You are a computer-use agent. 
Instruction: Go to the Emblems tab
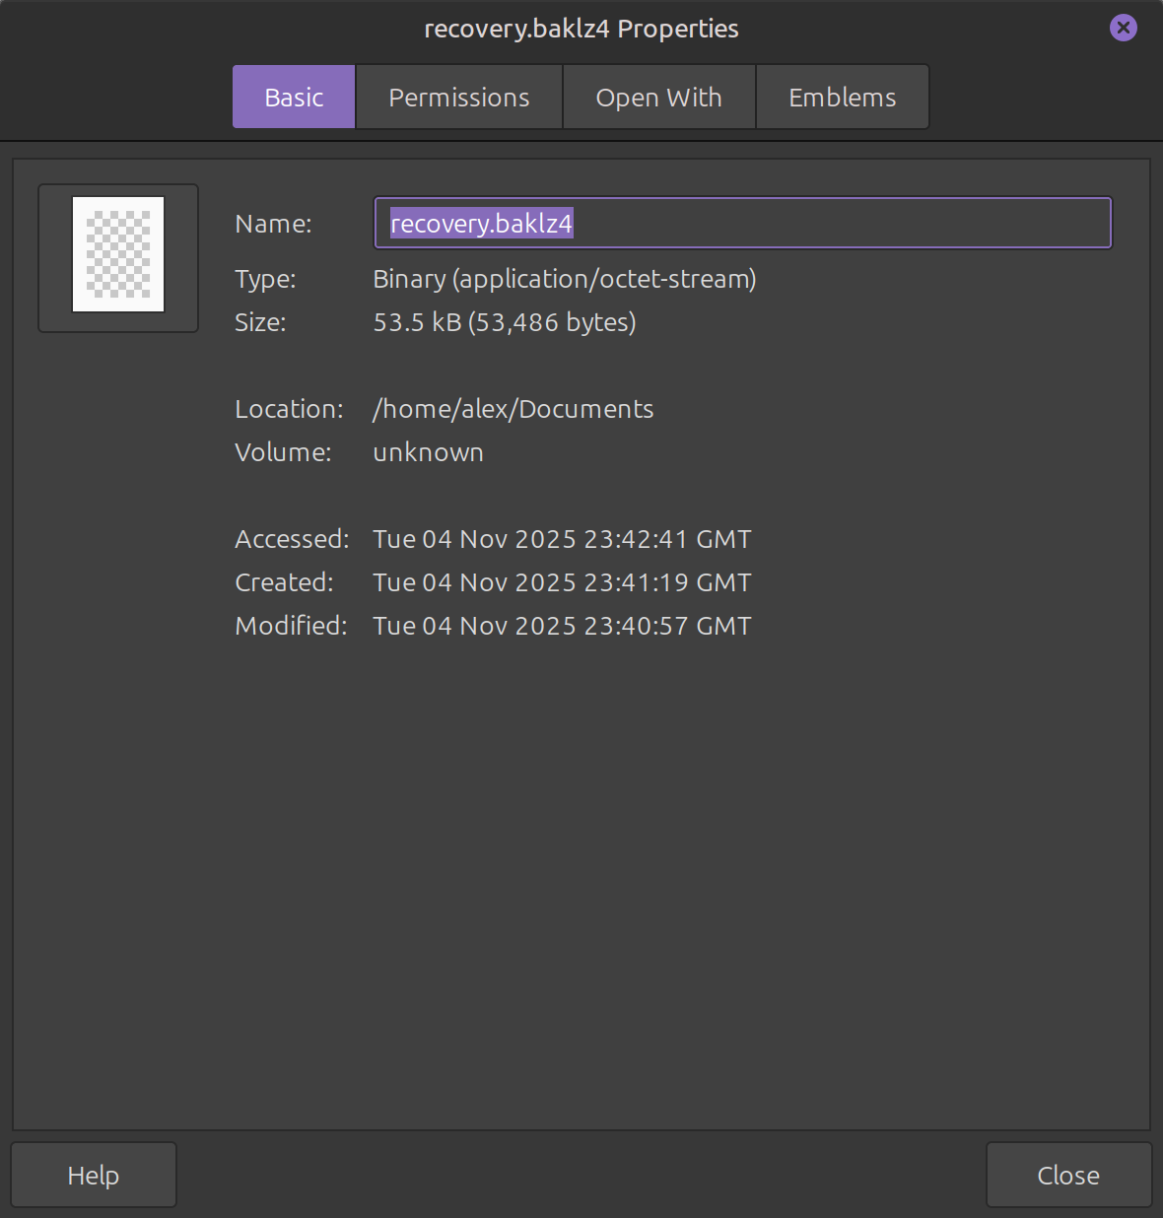[x=842, y=98]
